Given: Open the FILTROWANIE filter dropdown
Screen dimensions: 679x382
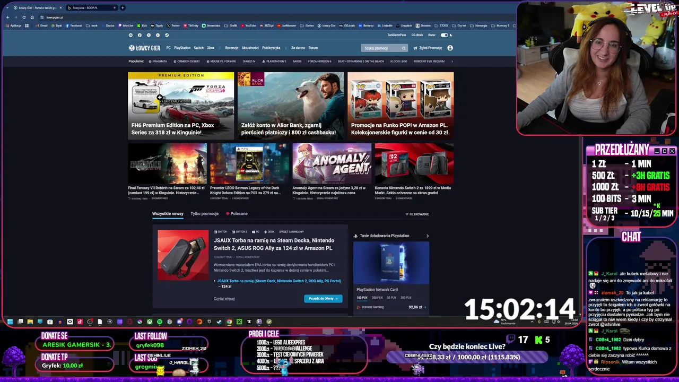Looking at the screenshot, I should (x=417, y=214).
